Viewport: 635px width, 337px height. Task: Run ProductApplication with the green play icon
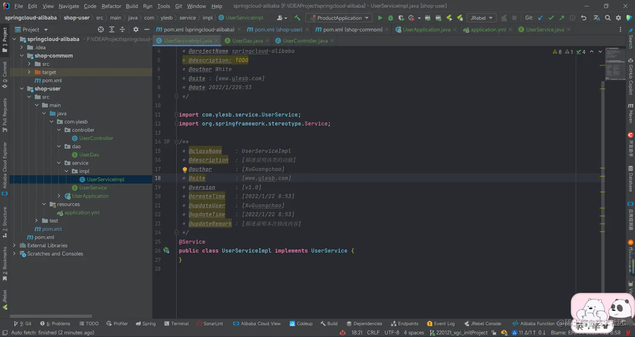click(380, 18)
